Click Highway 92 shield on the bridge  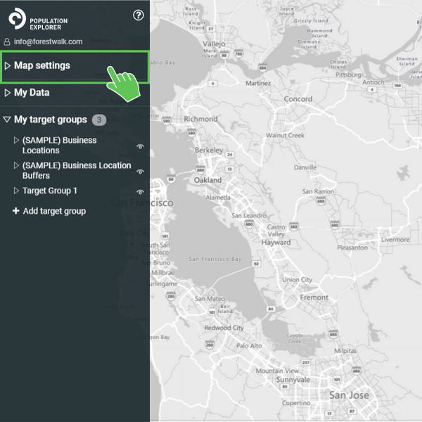(x=256, y=264)
